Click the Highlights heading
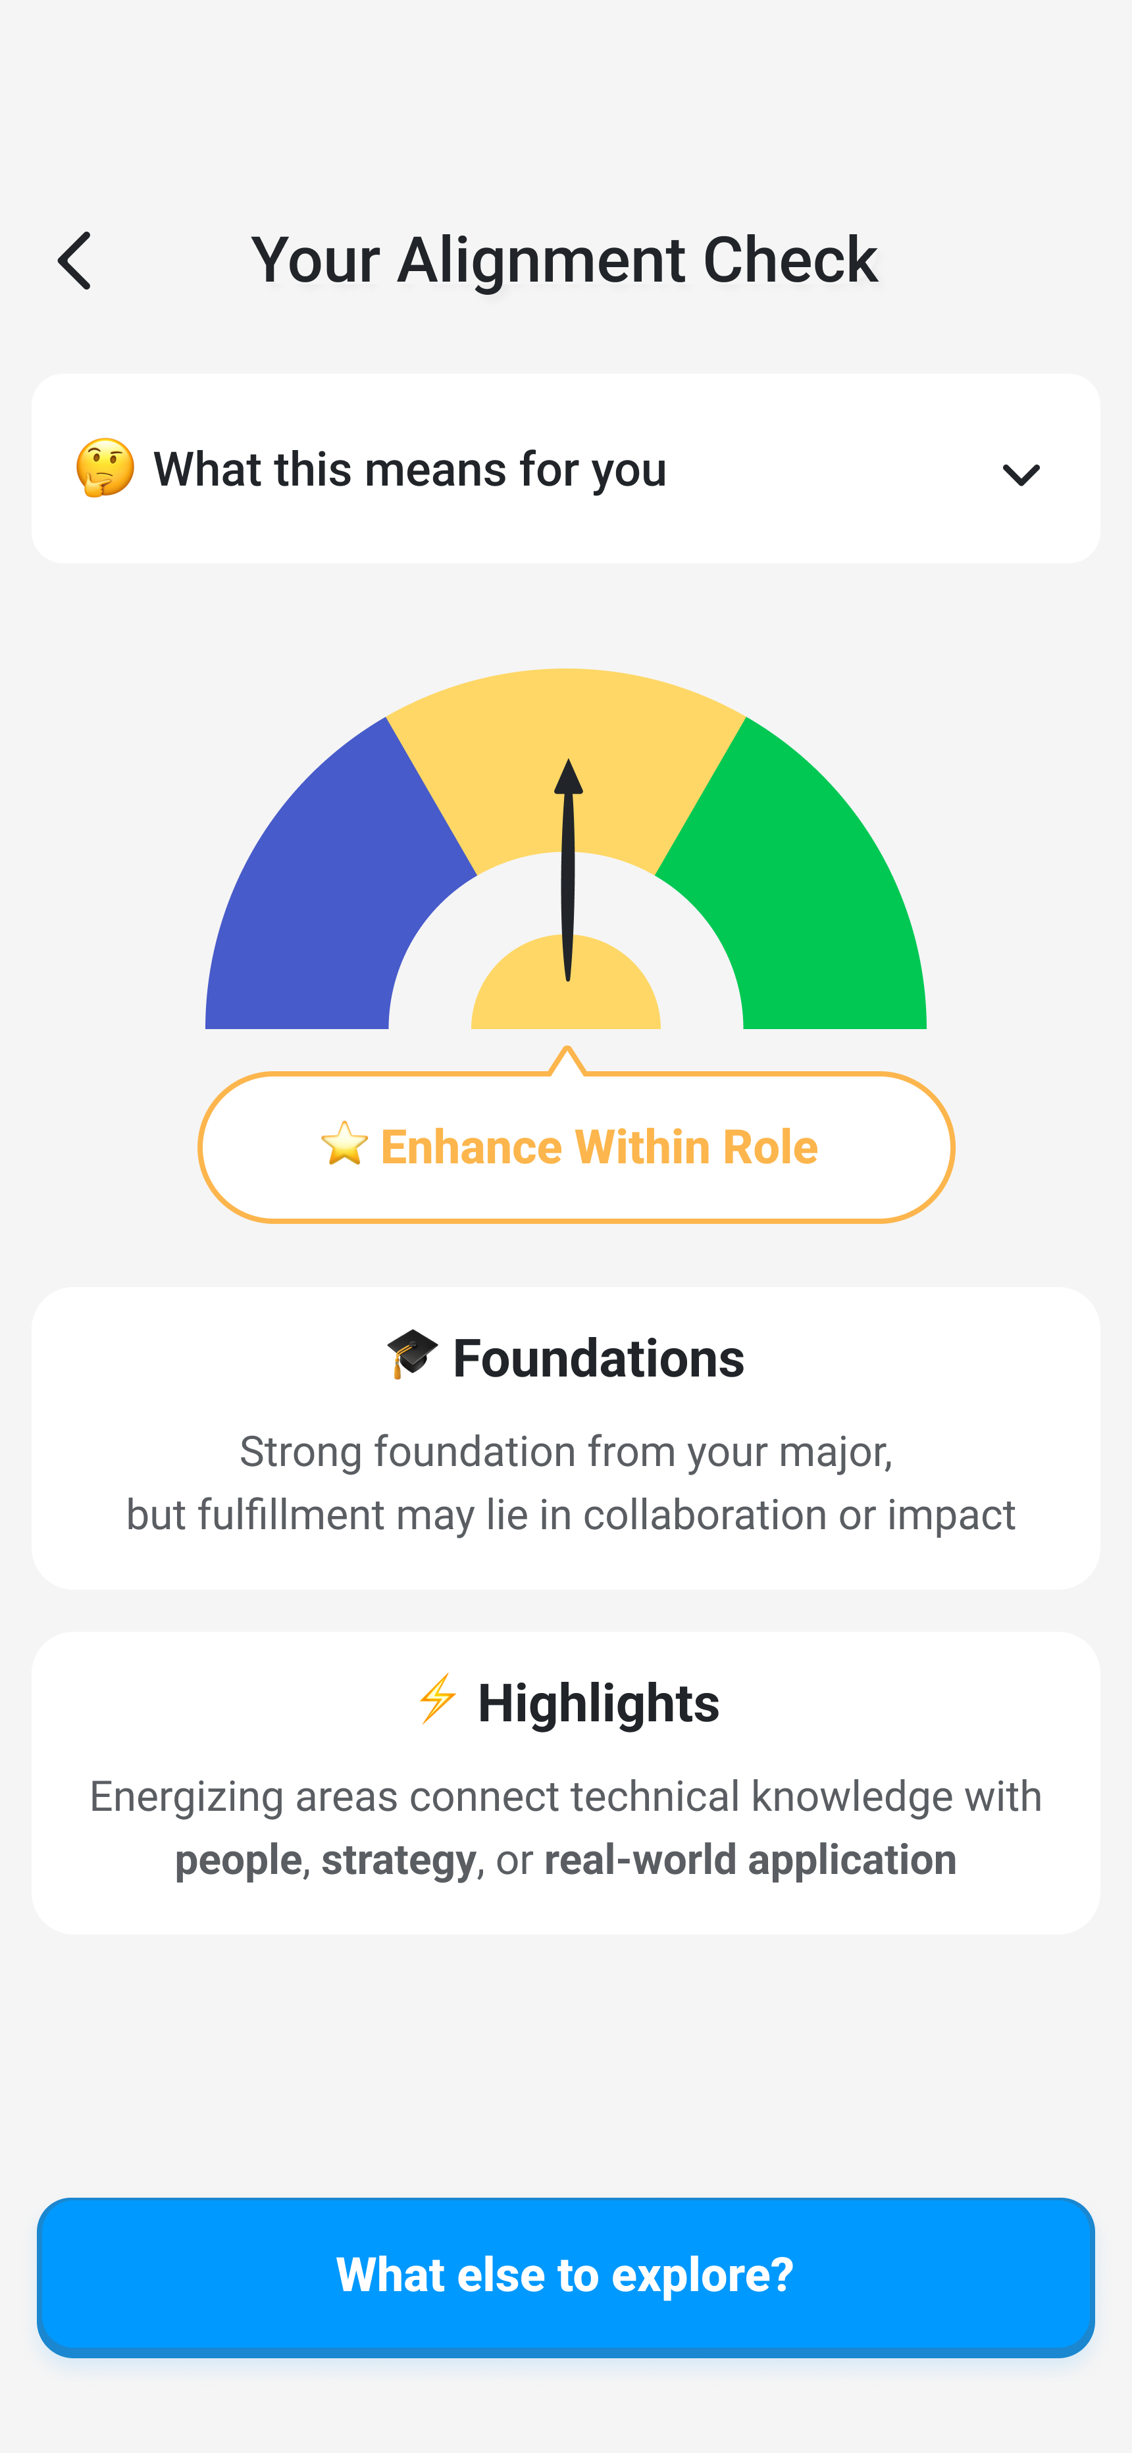 pos(598,1703)
